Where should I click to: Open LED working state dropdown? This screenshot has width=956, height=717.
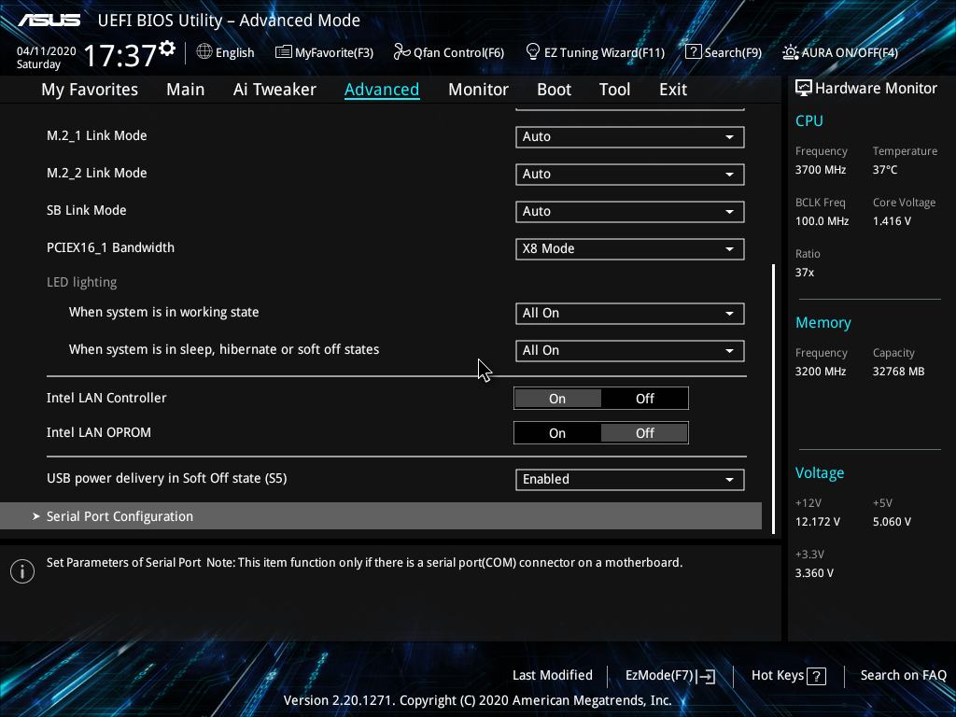coord(629,313)
